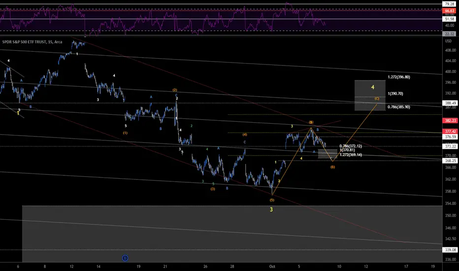Select the 339.08 price axis label
The height and width of the screenshot is (271, 459).
tap(451, 250)
